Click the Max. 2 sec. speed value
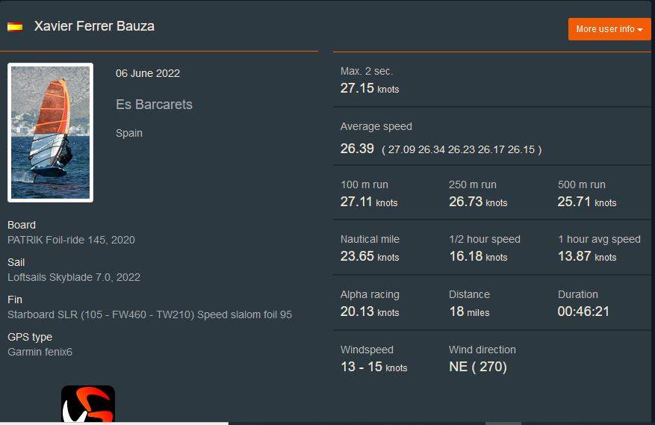 pyautogui.click(x=369, y=88)
